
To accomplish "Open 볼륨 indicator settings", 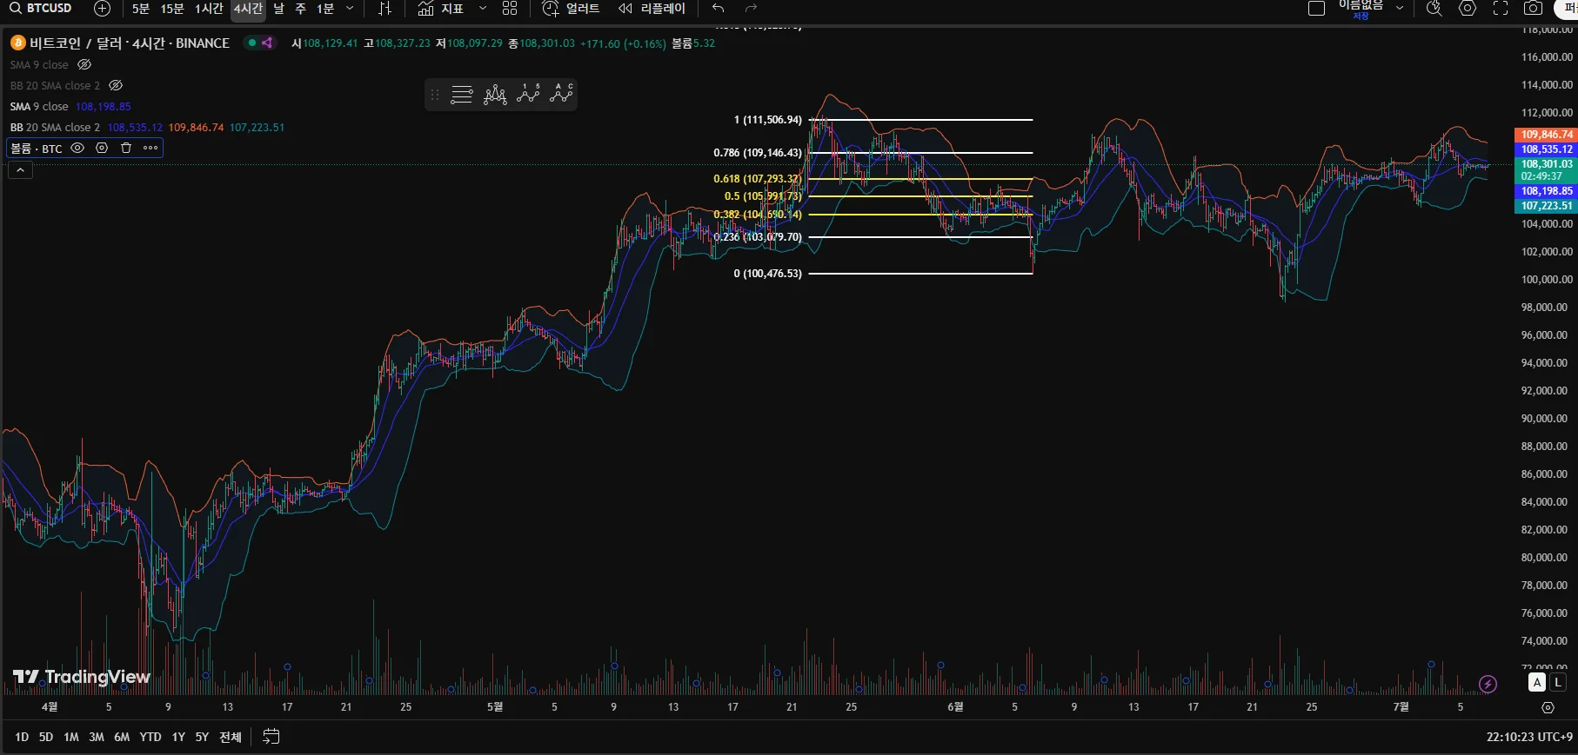I will (x=102, y=148).
